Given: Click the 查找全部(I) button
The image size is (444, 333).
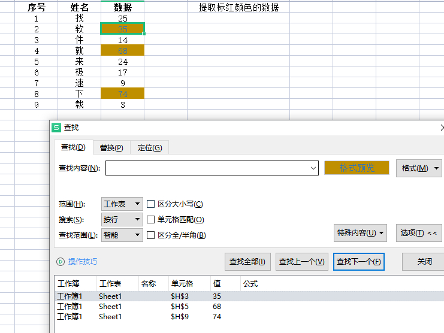Looking at the screenshot, I should (247, 262).
